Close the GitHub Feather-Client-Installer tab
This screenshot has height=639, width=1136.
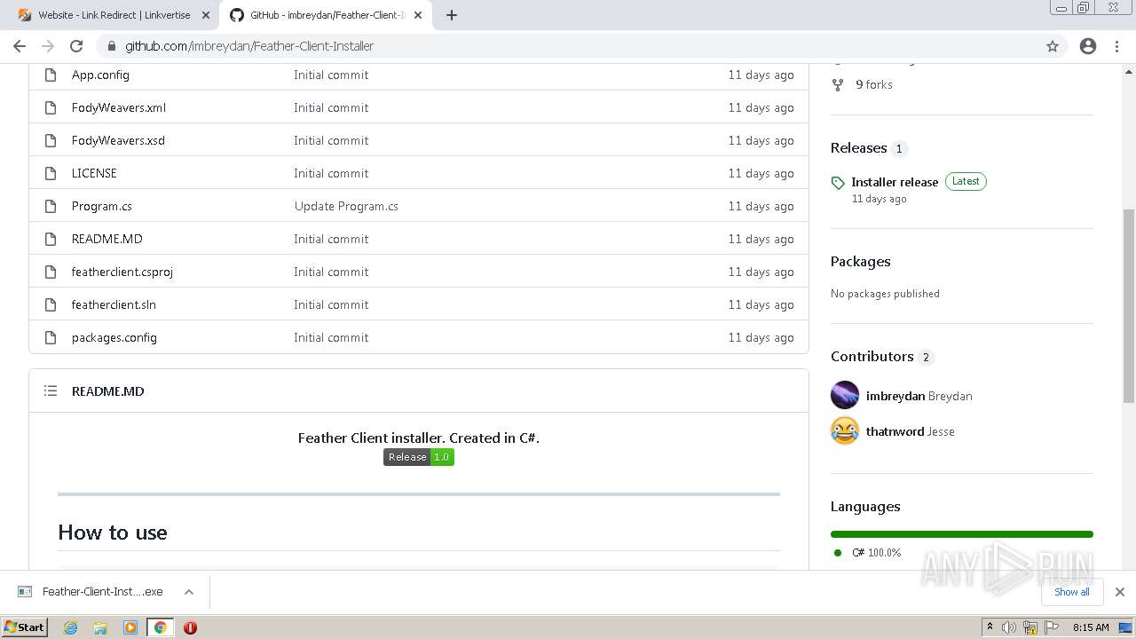click(x=418, y=15)
